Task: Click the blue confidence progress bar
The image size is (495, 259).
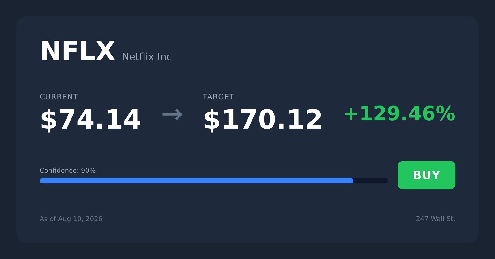Action: (x=196, y=181)
